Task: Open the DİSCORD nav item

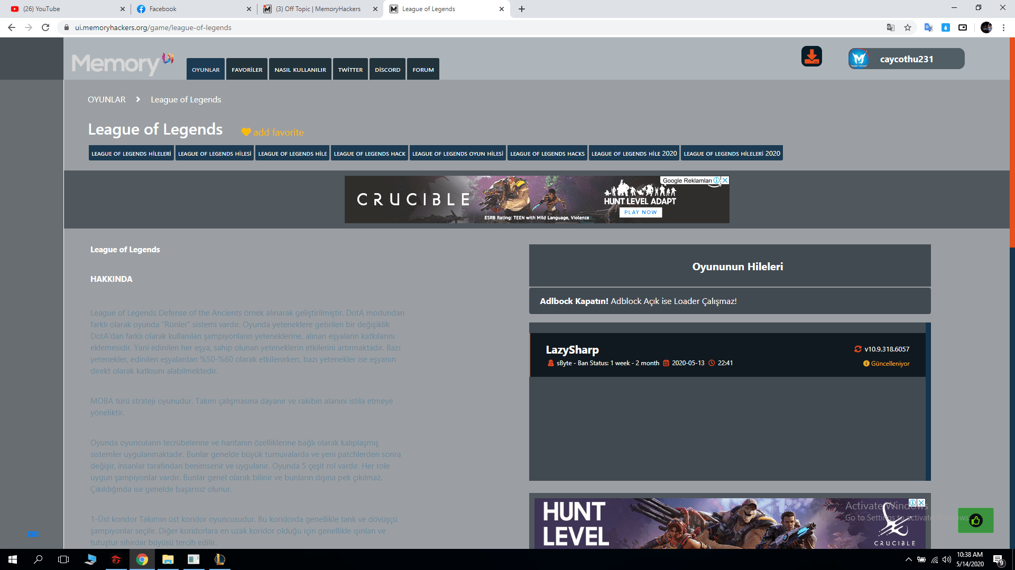Action: pos(387,69)
